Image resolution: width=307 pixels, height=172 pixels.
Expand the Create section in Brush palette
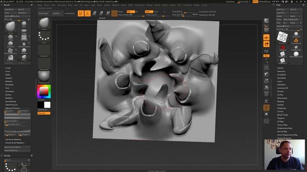pos(8,68)
